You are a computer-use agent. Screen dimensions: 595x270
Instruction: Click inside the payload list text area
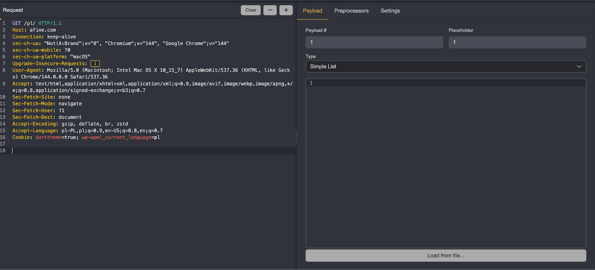point(446,163)
